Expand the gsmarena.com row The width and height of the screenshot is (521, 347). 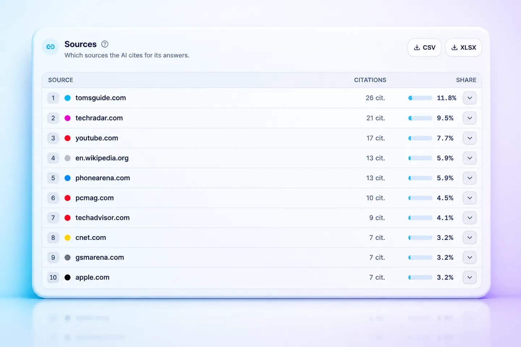470,257
